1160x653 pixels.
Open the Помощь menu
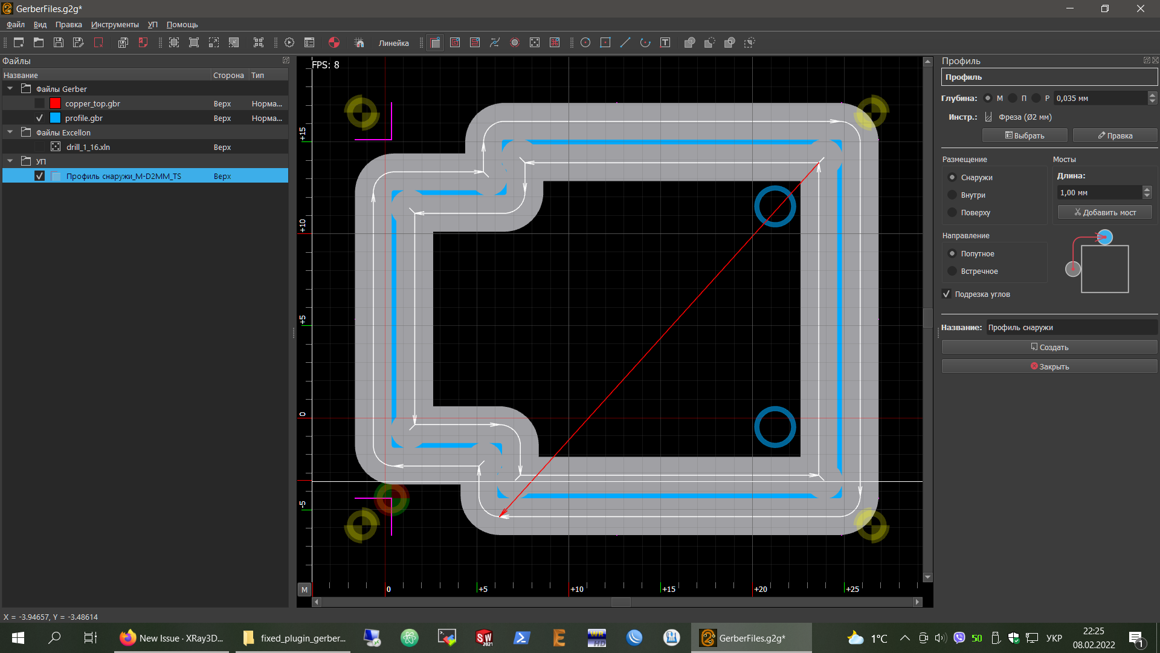[x=182, y=25]
